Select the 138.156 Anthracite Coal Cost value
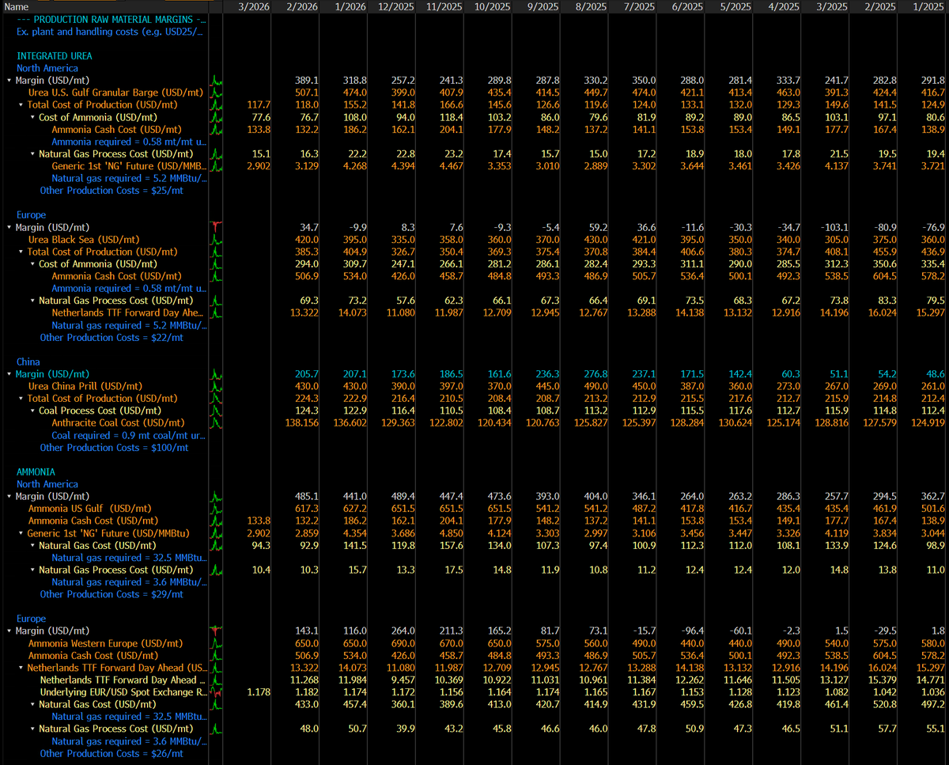 301,423
